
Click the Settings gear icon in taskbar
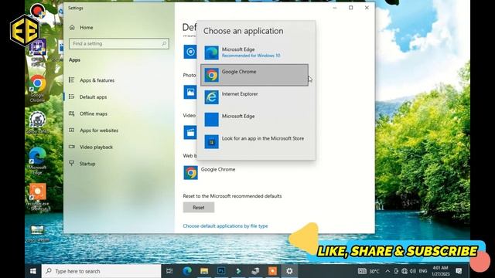(x=289, y=271)
